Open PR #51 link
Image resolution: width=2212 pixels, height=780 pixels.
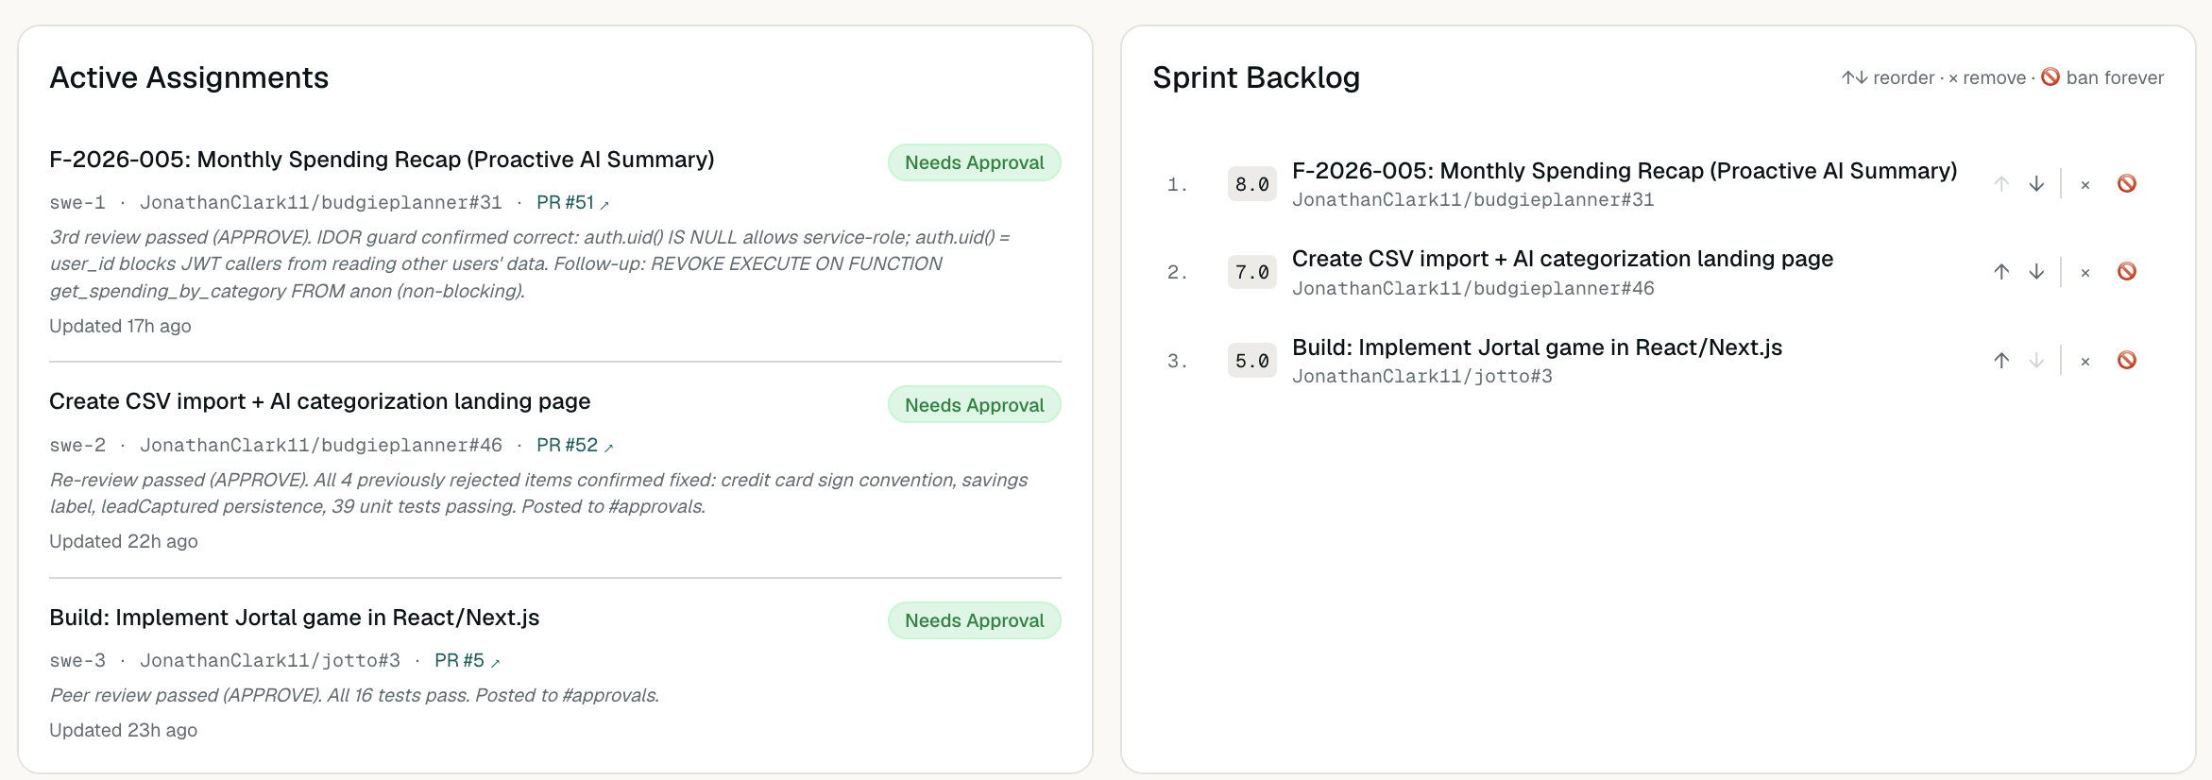572,203
